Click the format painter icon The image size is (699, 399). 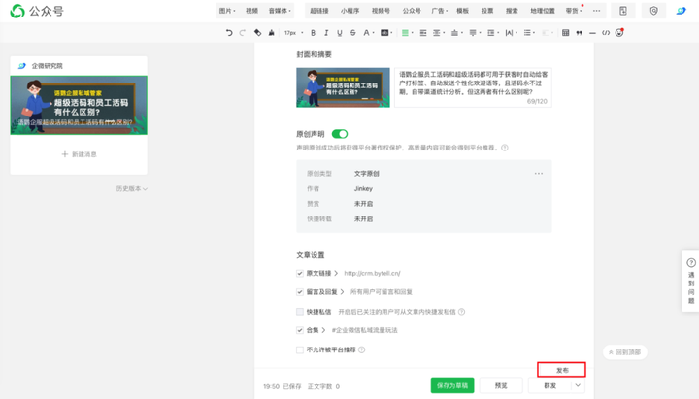(x=257, y=33)
